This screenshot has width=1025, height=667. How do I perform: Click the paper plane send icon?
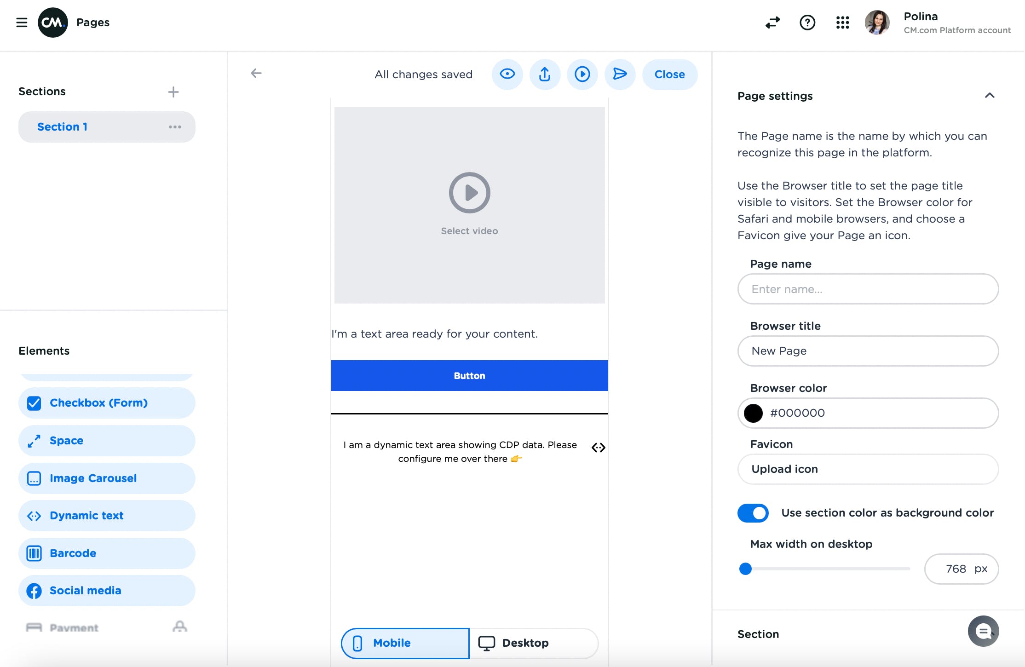[x=620, y=74]
